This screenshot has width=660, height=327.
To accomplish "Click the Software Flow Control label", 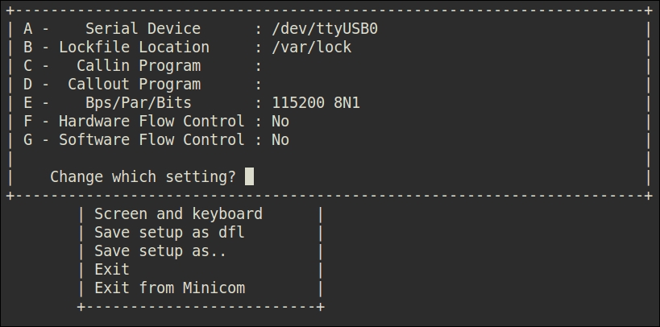I will (x=152, y=139).
